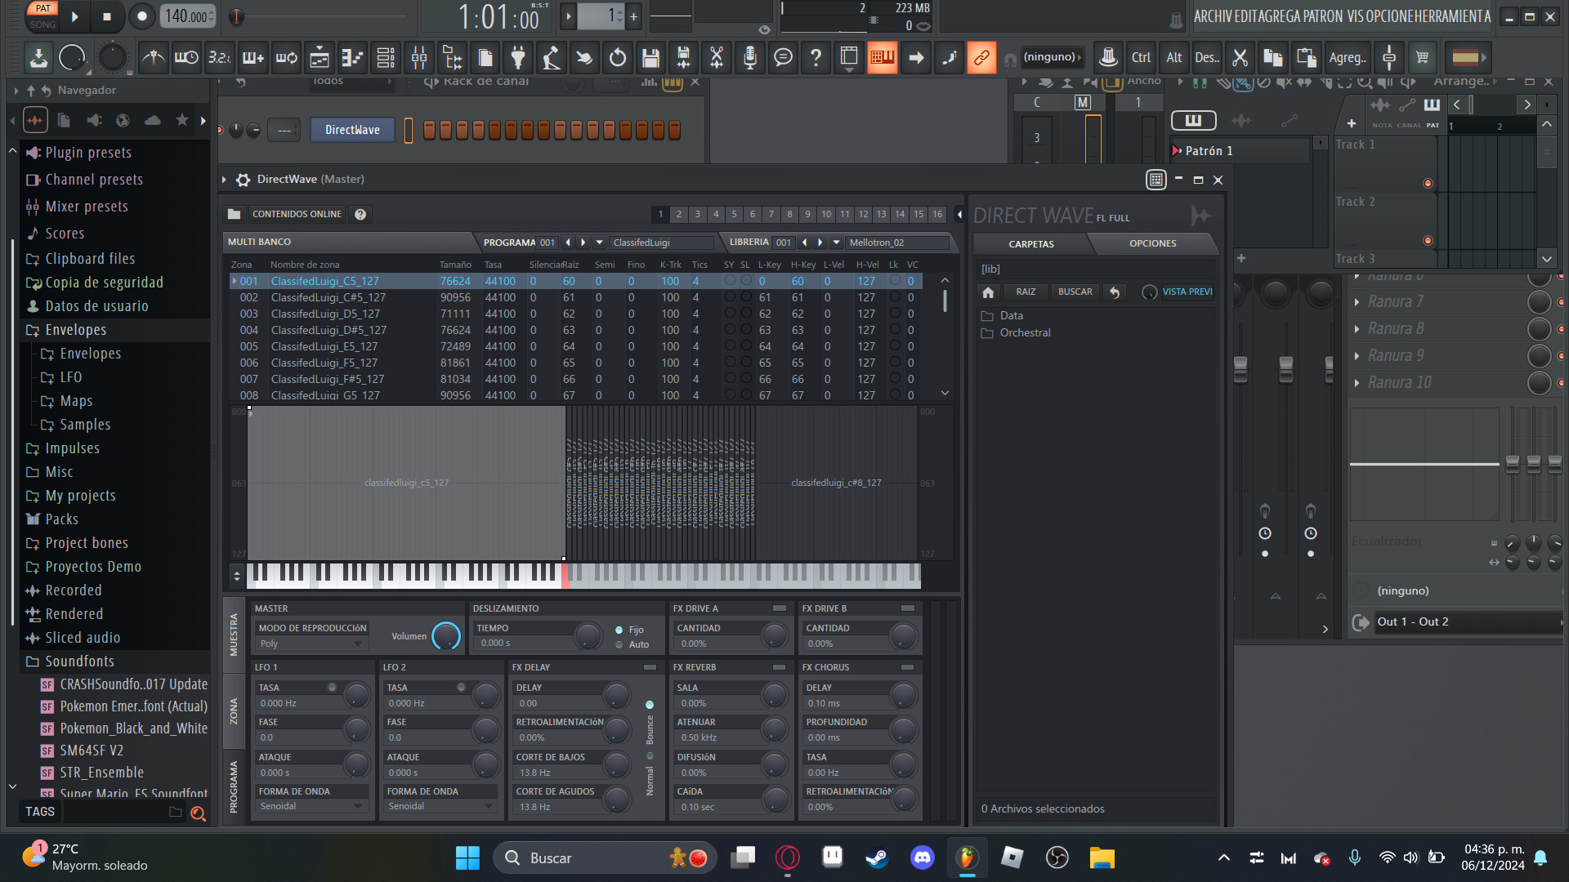Open the mixer via sliders icon
This screenshot has height=882, width=1569.
(419, 58)
